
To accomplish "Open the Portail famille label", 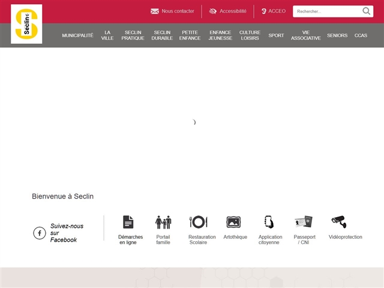I will coord(163,239).
